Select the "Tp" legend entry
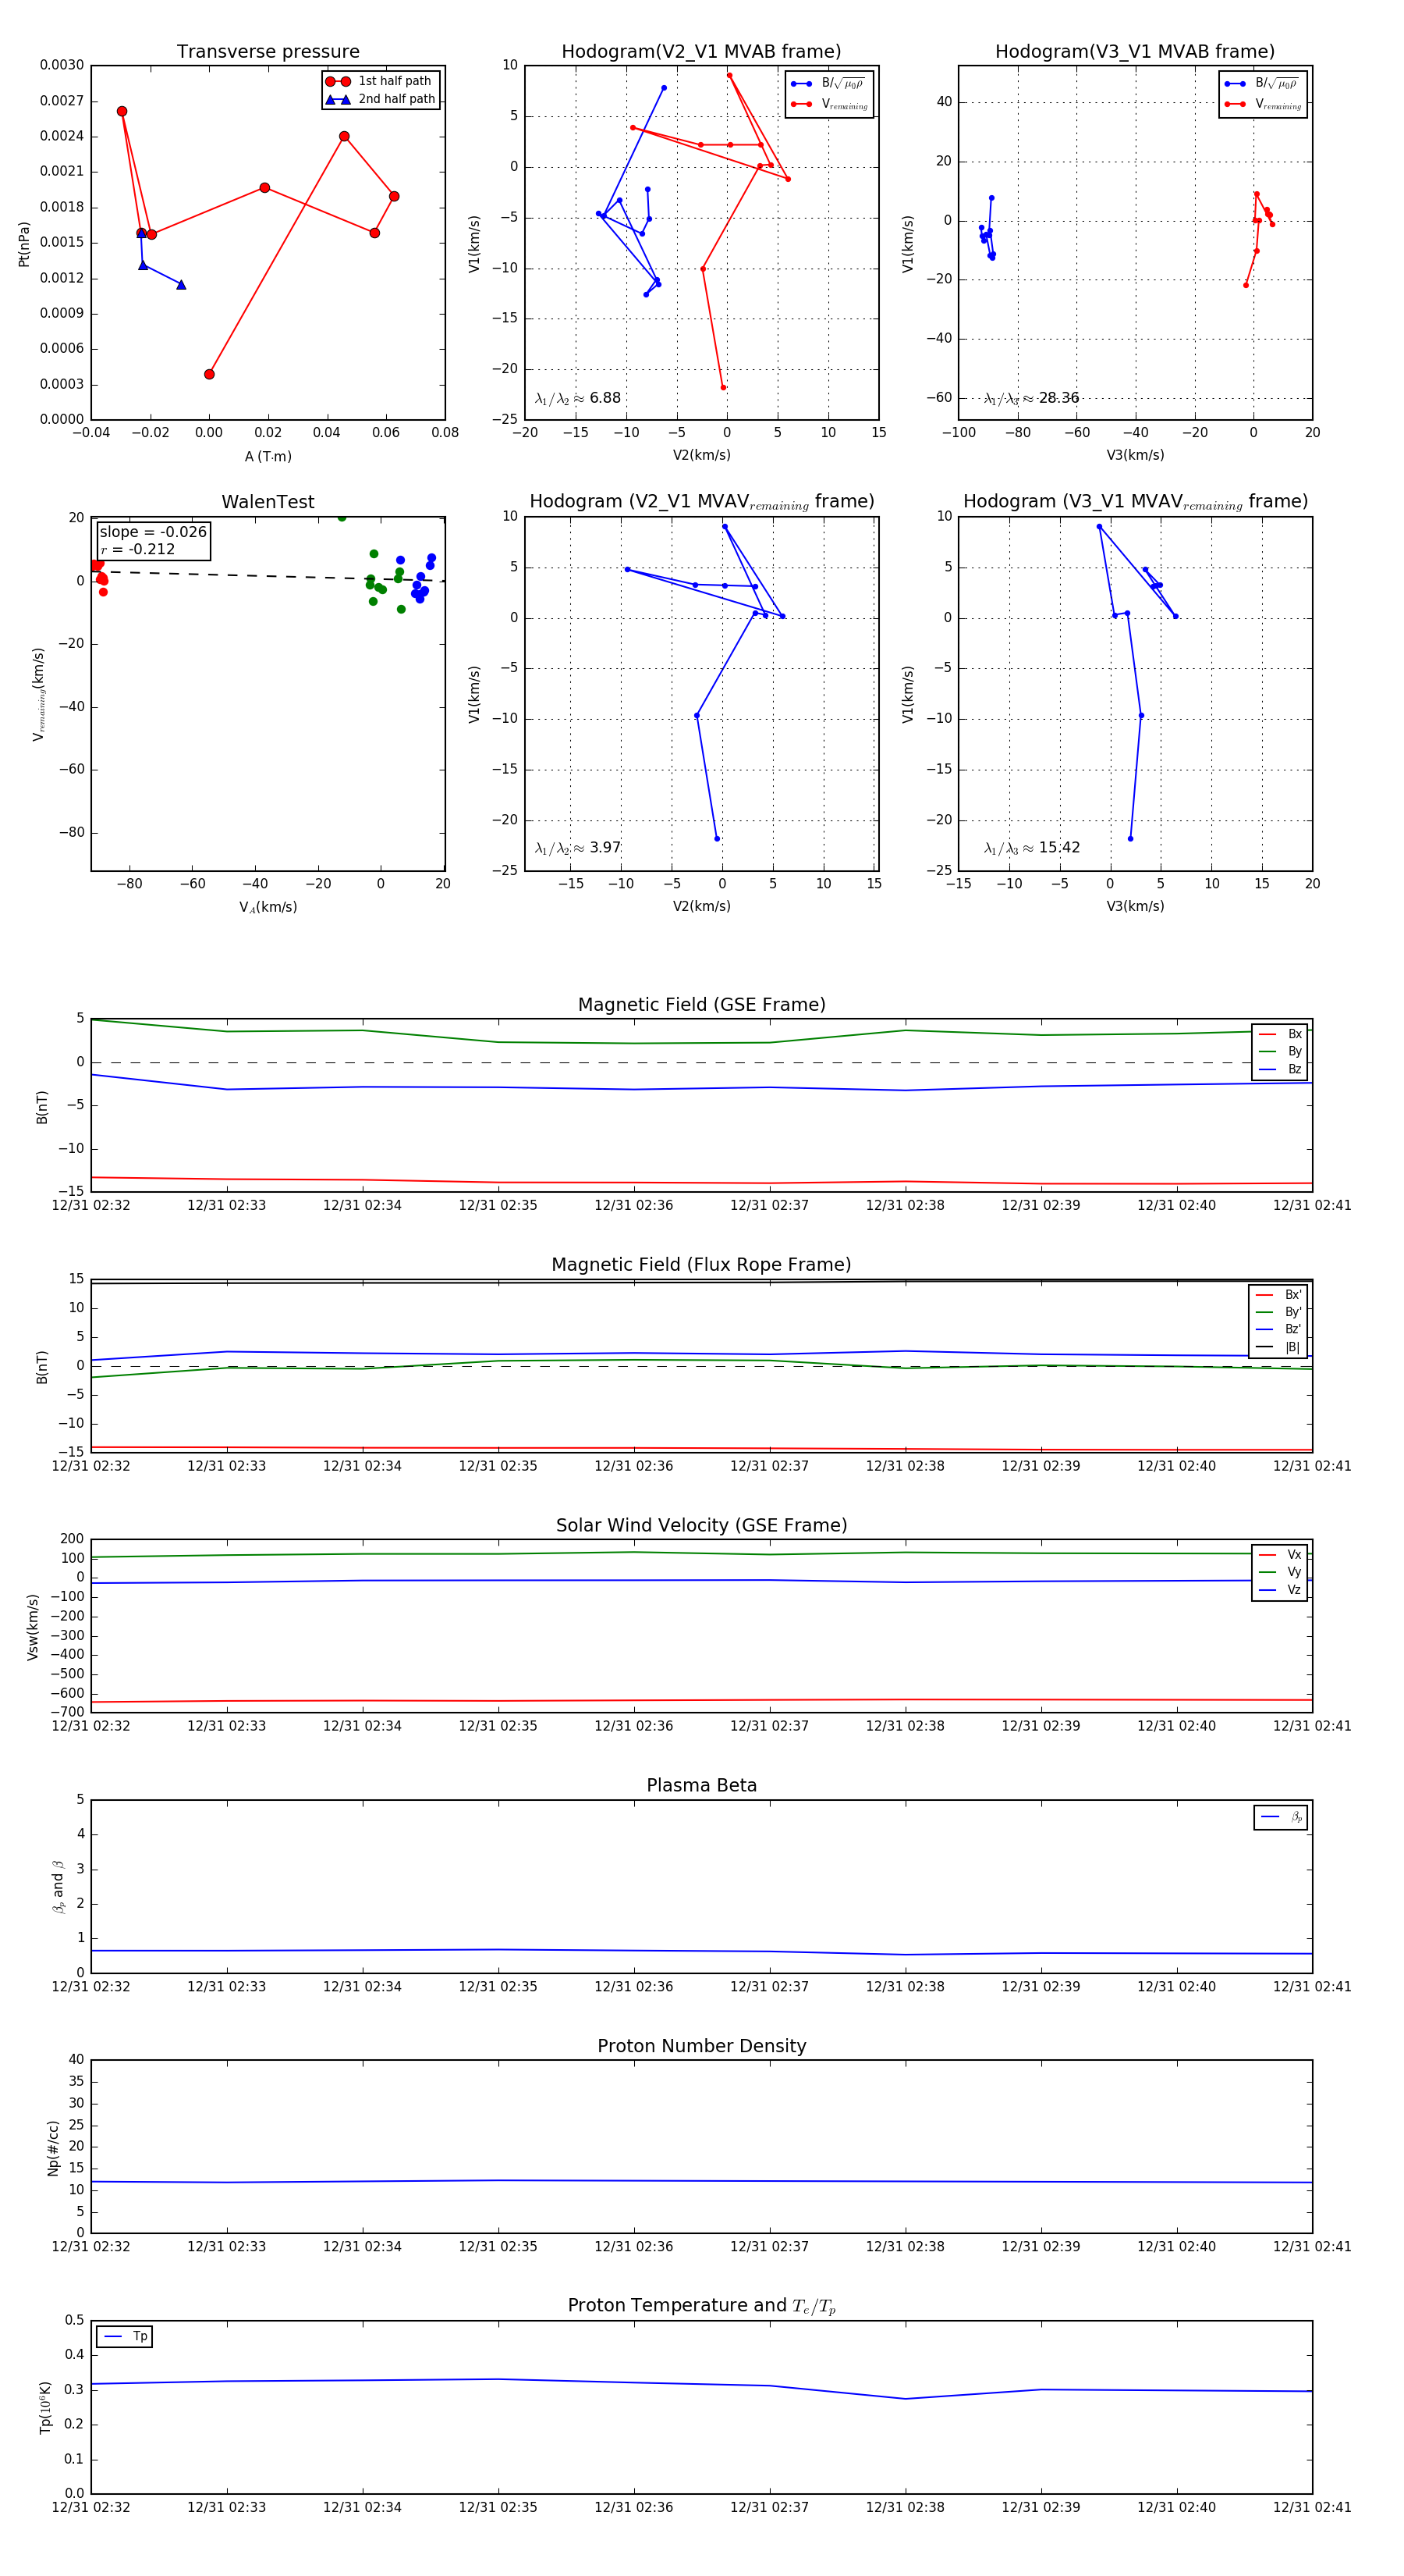The height and width of the screenshot is (2576, 1404). 125,2336
